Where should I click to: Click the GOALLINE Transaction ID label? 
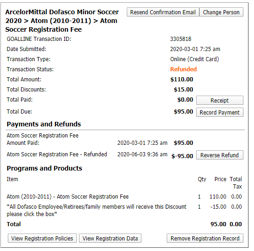click(x=39, y=39)
